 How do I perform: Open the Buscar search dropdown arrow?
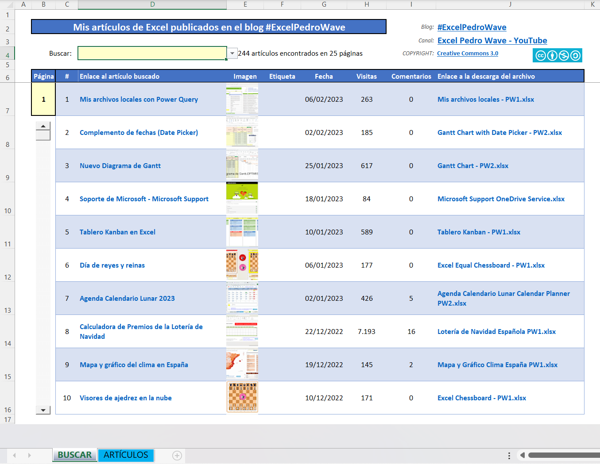pos(232,54)
